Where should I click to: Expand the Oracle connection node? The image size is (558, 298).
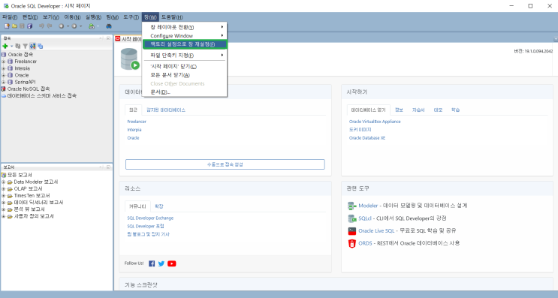point(4,75)
